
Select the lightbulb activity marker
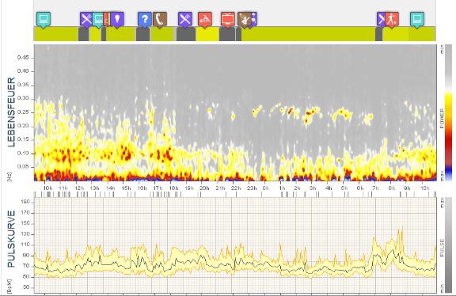click(x=117, y=19)
